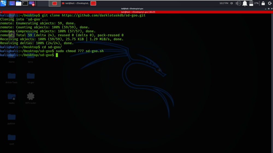Open the Terminator grouping icon

click(x=1, y=12)
